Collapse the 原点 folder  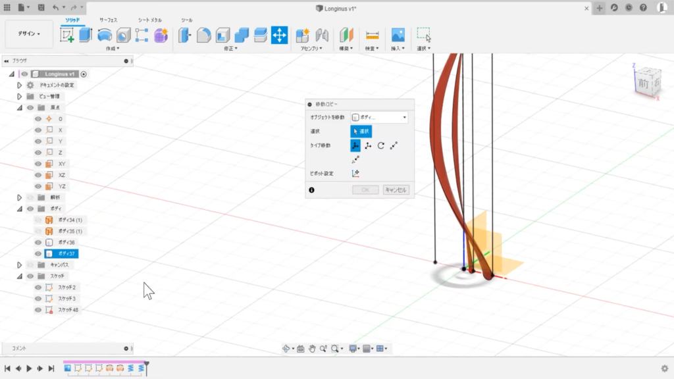[x=19, y=107]
